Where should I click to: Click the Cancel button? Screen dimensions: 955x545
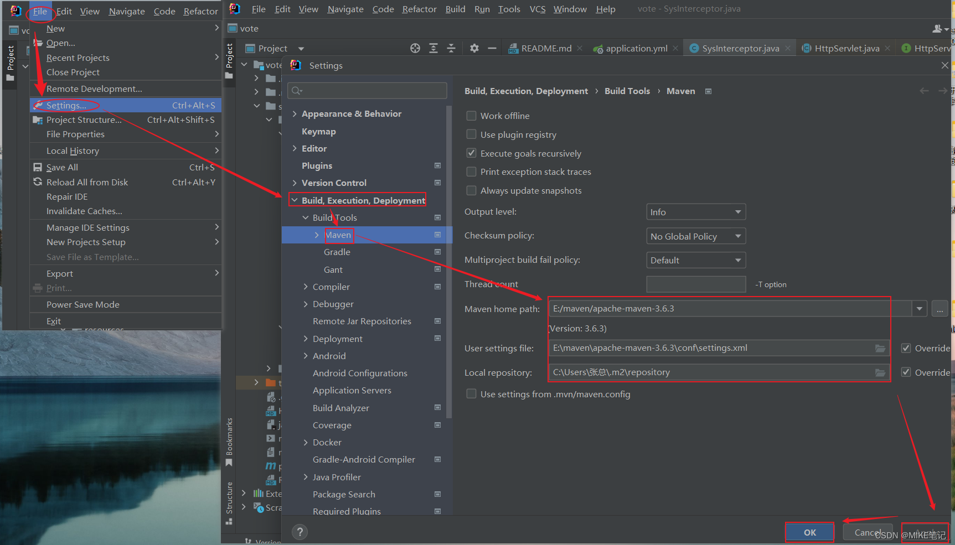[x=868, y=532]
